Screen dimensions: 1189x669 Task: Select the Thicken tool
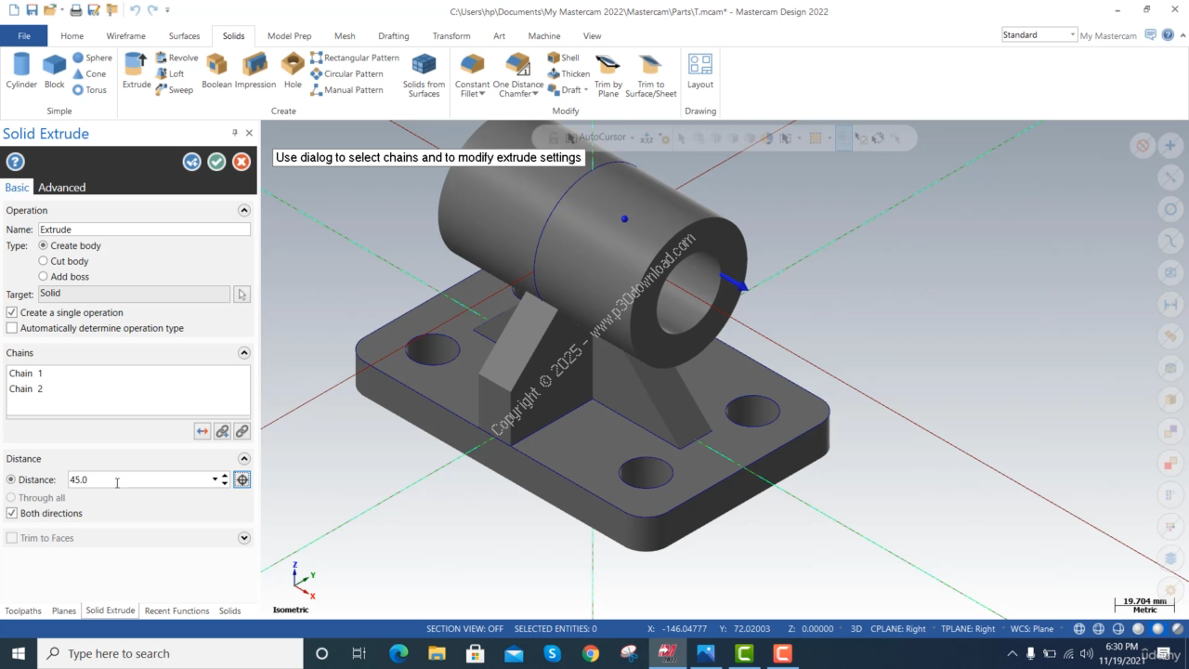568,74
